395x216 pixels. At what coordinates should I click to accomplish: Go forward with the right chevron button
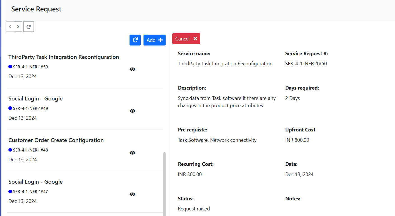(18, 27)
